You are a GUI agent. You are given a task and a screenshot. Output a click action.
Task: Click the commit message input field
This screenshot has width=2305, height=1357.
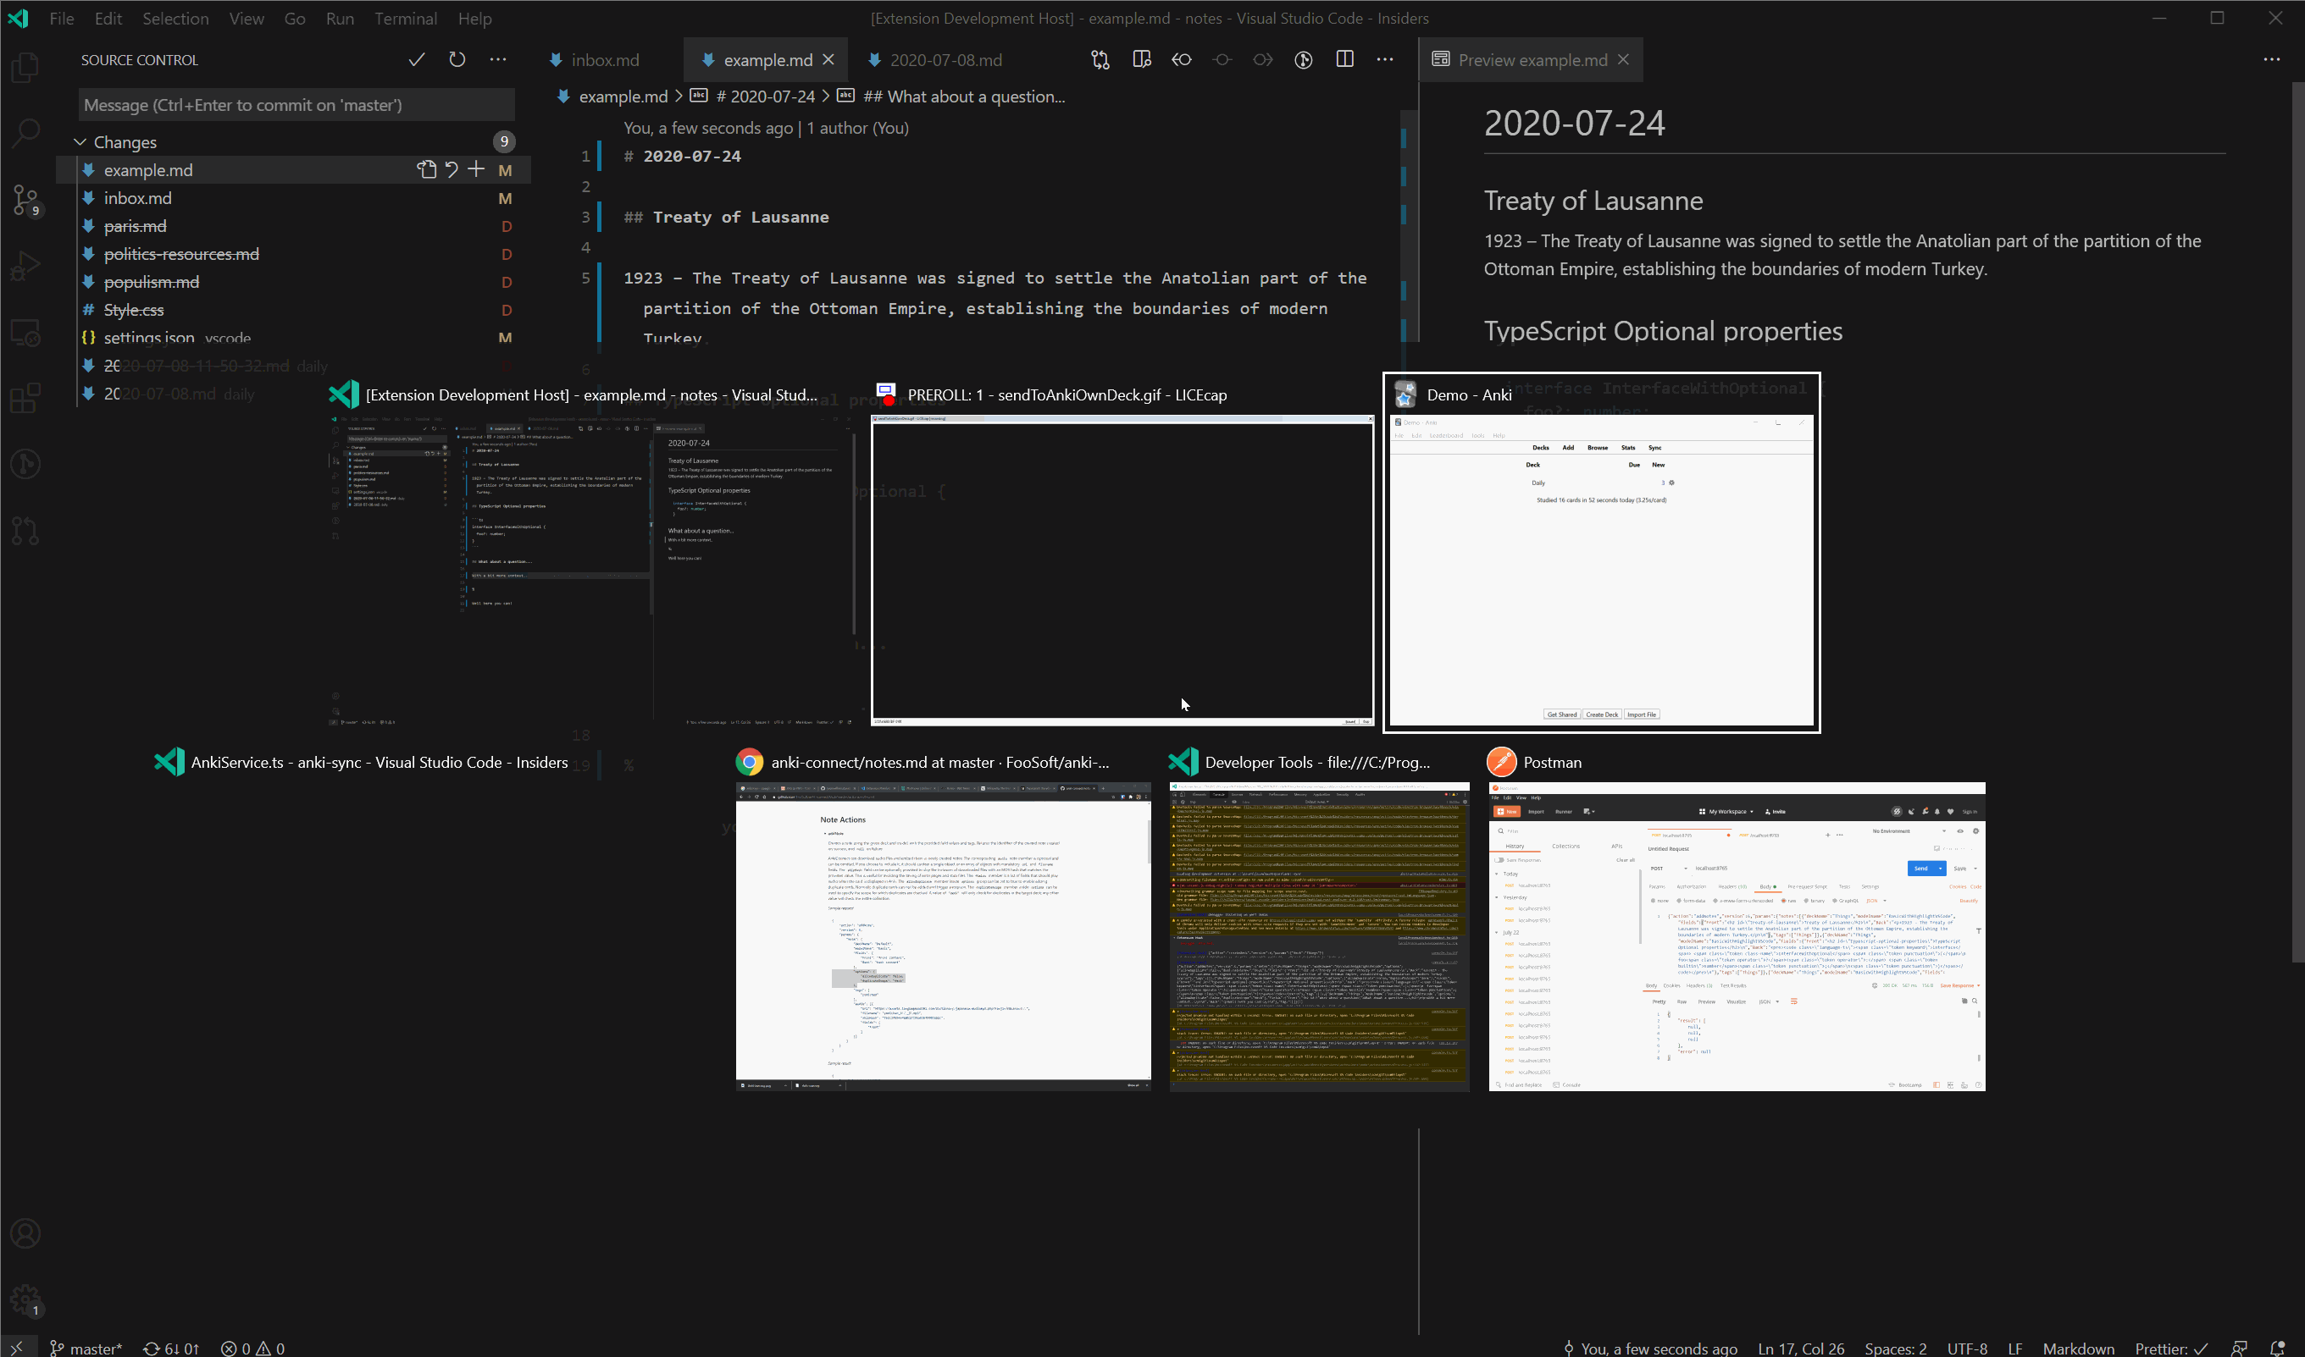[x=296, y=105]
